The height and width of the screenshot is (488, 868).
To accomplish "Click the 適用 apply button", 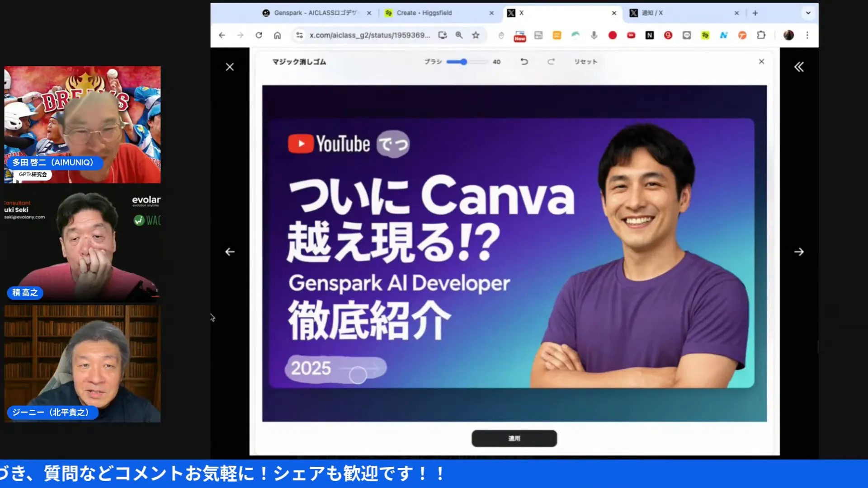I will click(x=514, y=438).
